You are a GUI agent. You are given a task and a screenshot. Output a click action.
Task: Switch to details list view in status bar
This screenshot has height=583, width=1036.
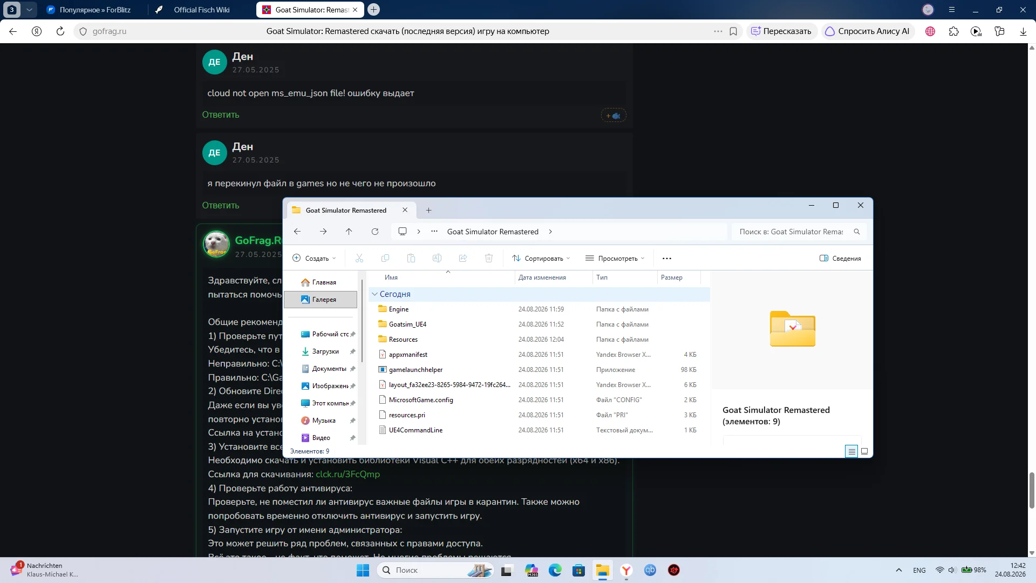(x=851, y=451)
